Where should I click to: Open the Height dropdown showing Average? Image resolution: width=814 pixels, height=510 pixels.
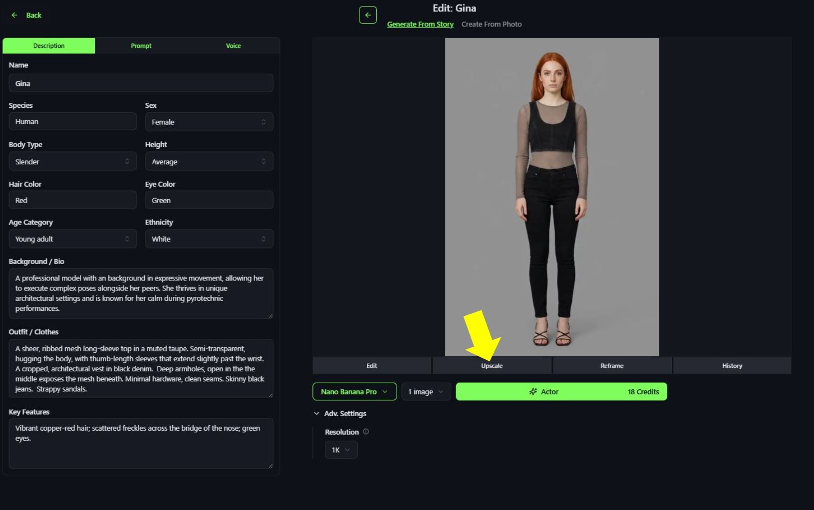click(209, 161)
